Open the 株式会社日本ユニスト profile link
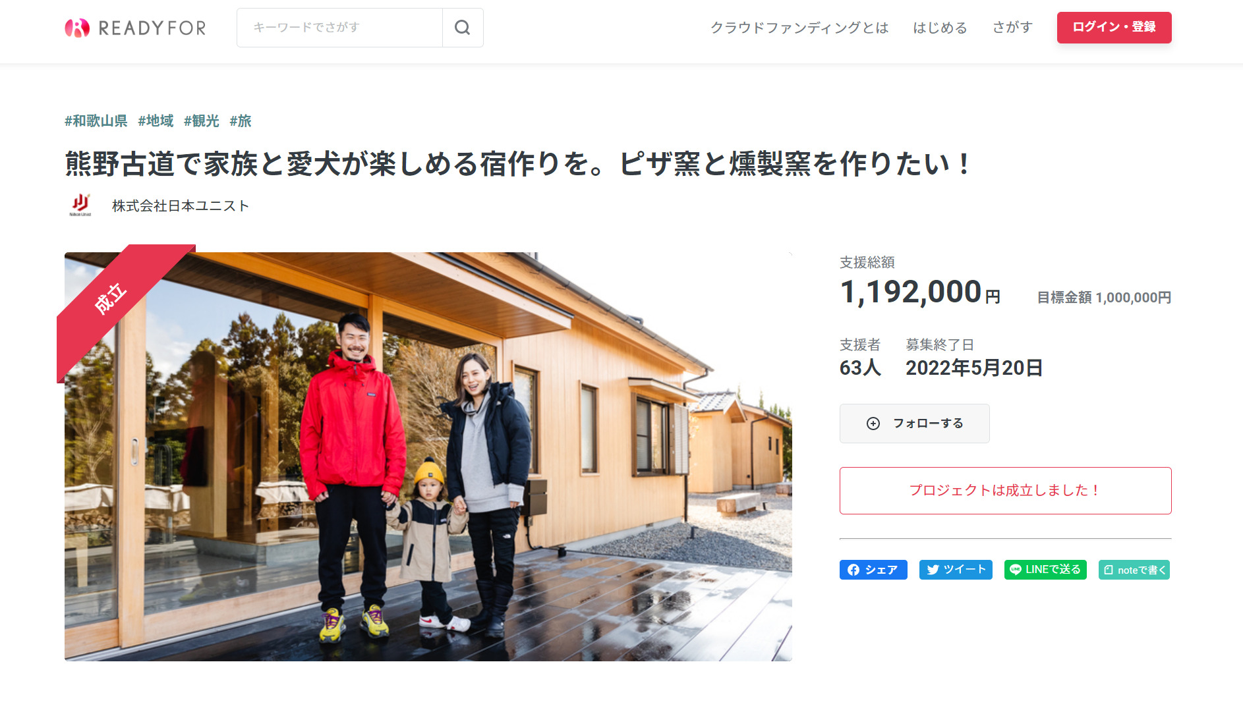Image resolution: width=1243 pixels, height=714 pixels. click(x=181, y=206)
